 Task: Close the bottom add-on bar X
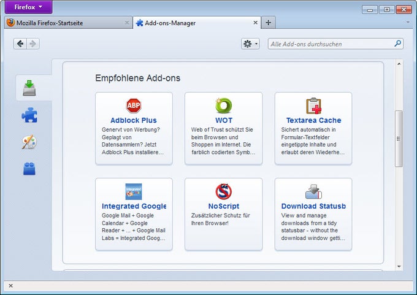coord(10,286)
